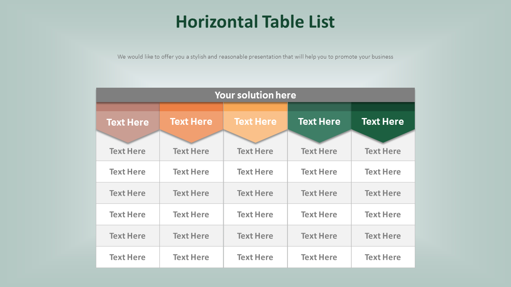The image size is (511, 287).
Task: Click the third-row cell under the peach header
Action: click(x=255, y=193)
